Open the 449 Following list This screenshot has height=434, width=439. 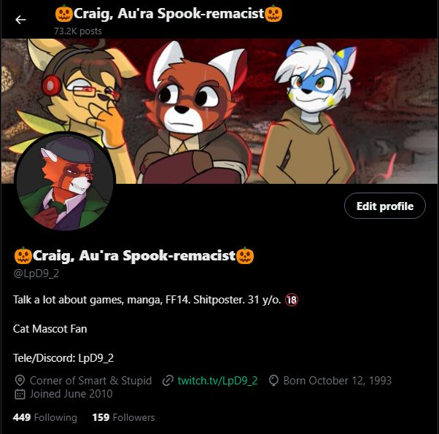(x=44, y=417)
